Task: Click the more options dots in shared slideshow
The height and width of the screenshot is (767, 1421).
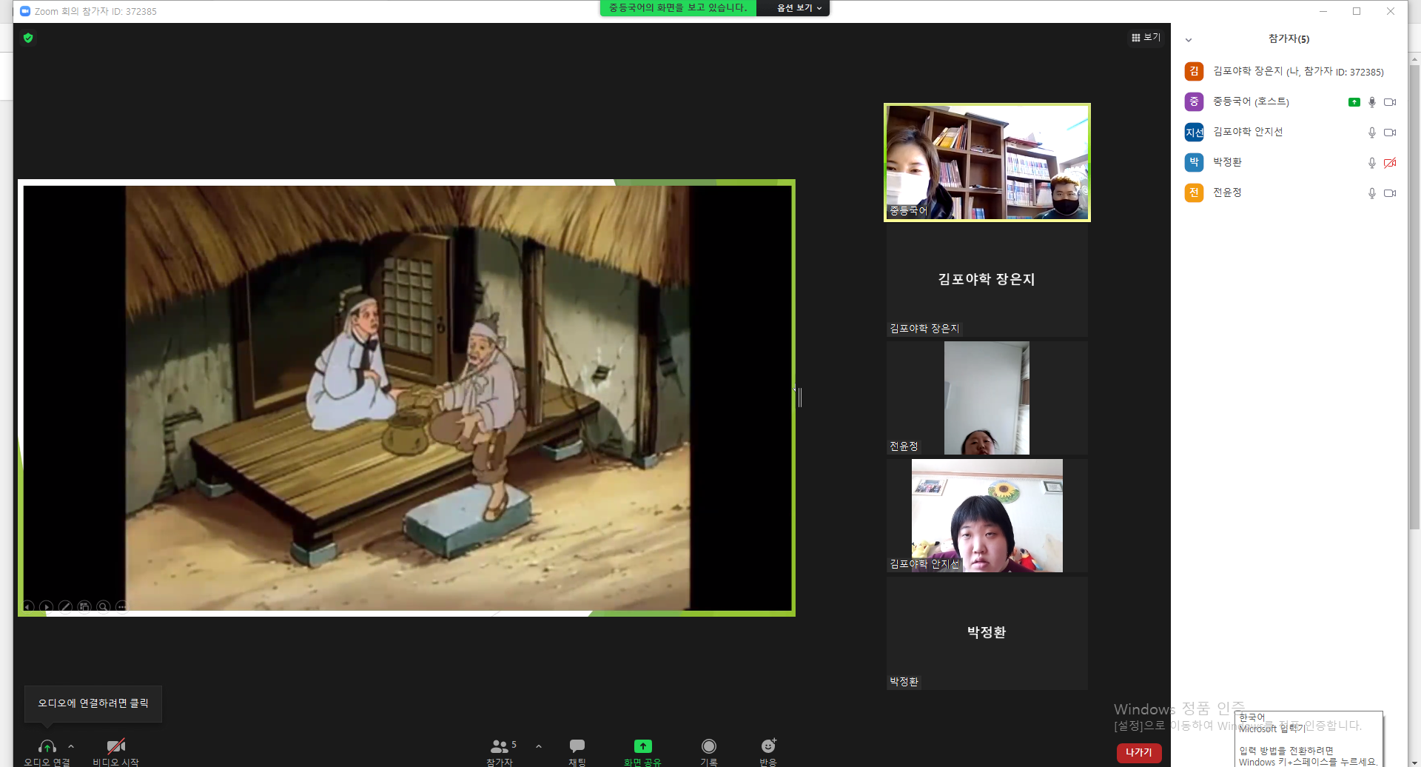Action: coord(122,606)
